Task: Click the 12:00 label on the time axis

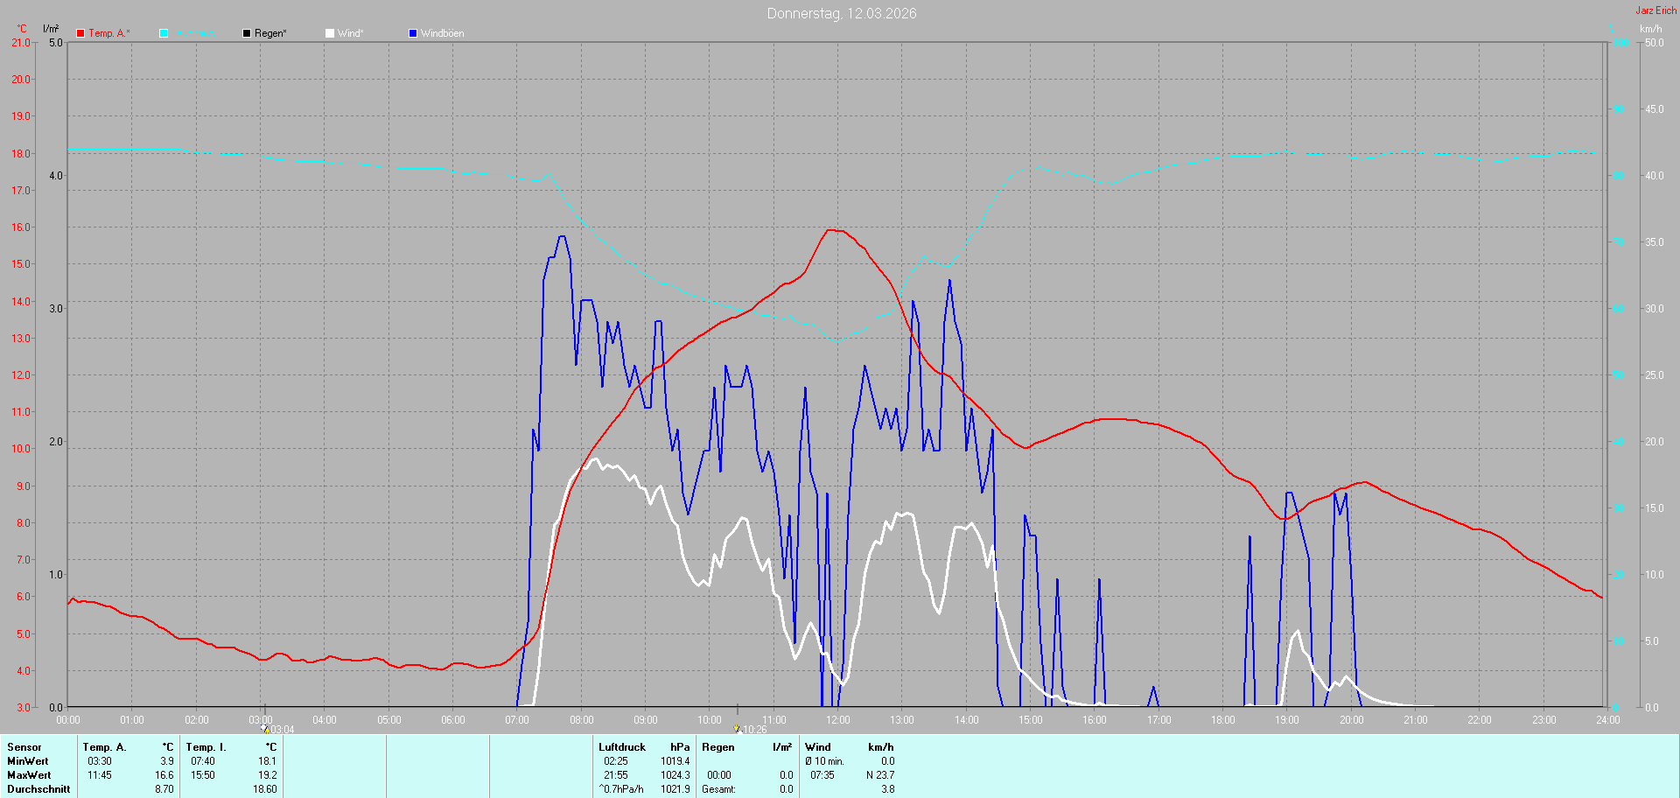Action: [x=838, y=720]
